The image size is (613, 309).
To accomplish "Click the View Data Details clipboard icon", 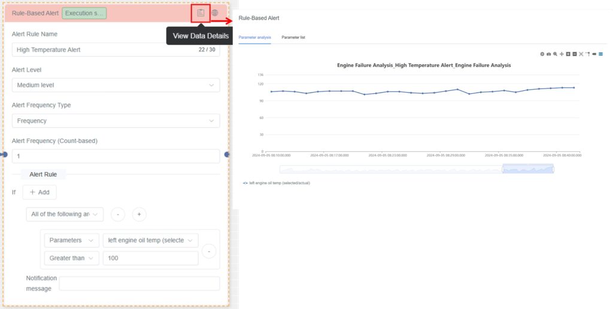I will pyautogui.click(x=201, y=13).
